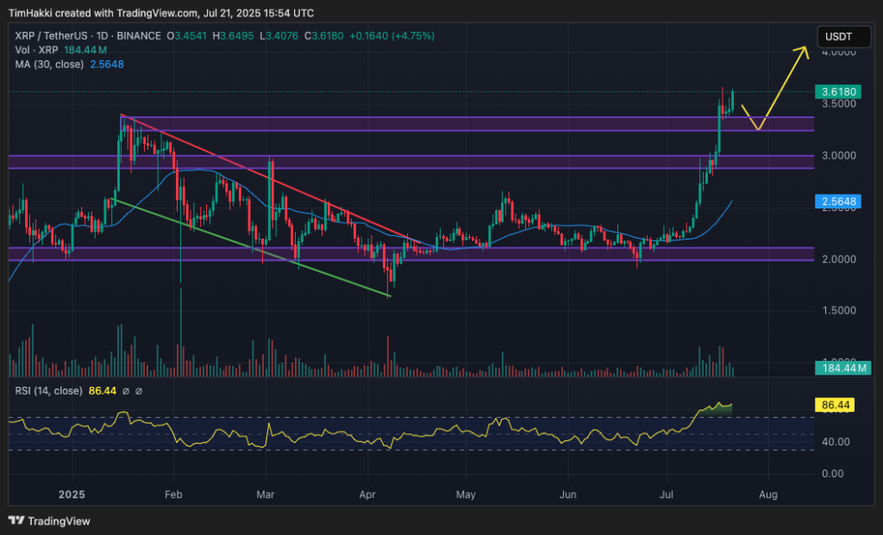Click the first ø icon beside the RSI value

coord(126,390)
